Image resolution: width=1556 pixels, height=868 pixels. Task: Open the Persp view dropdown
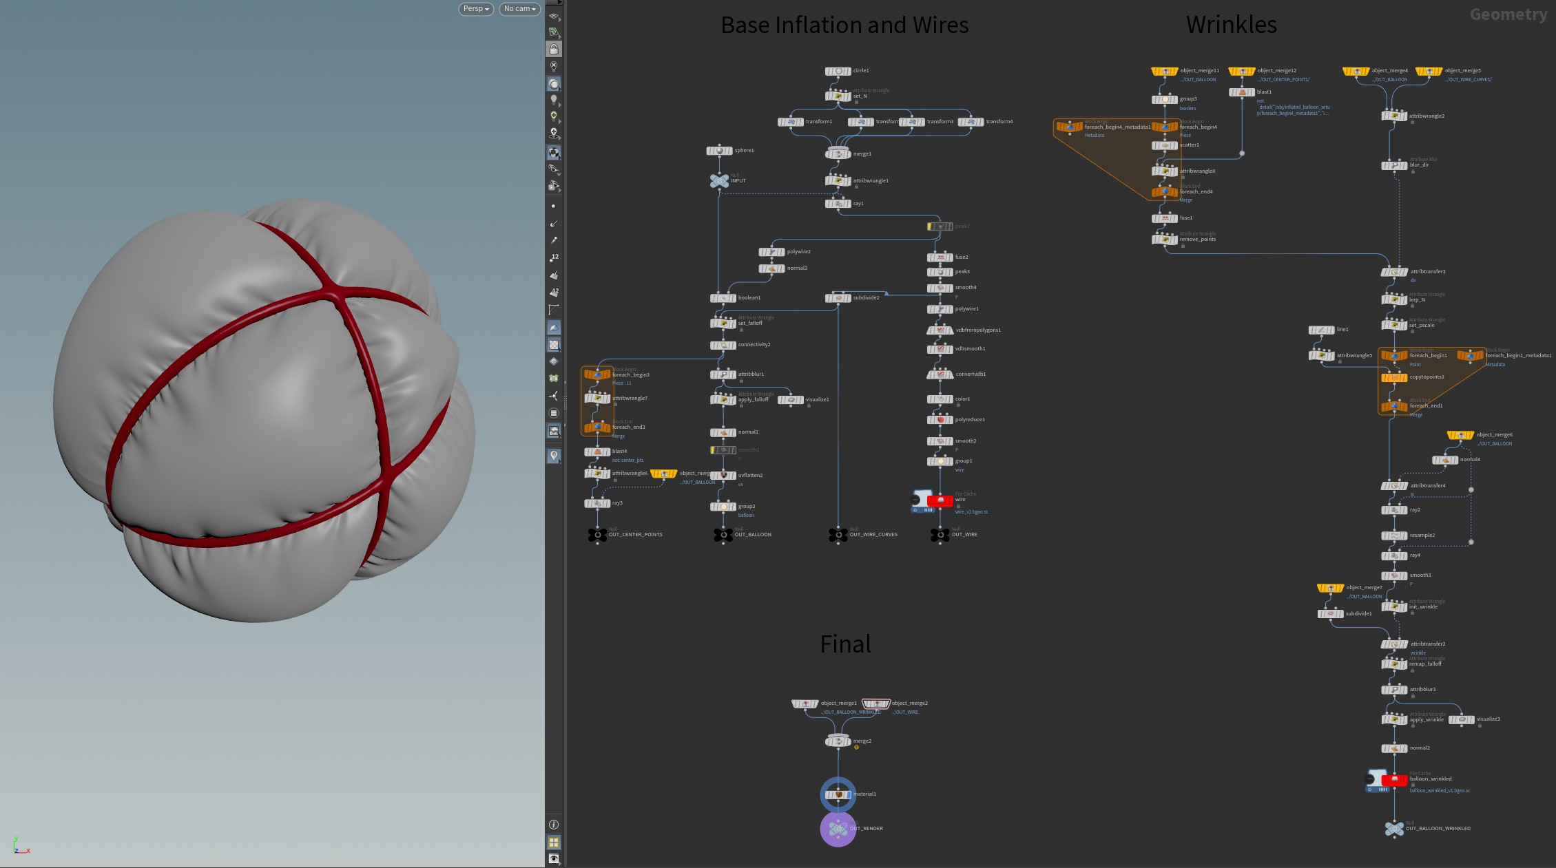pos(475,9)
